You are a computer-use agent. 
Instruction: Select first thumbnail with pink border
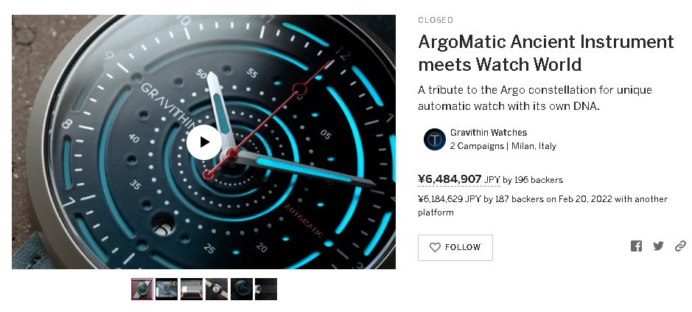click(x=142, y=289)
